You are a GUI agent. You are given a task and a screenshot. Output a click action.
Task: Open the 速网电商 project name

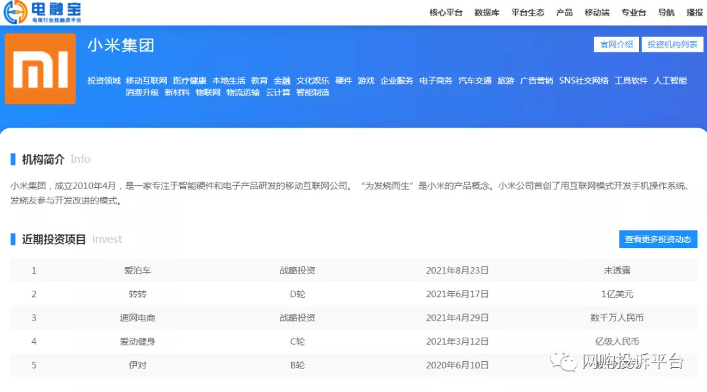click(137, 317)
